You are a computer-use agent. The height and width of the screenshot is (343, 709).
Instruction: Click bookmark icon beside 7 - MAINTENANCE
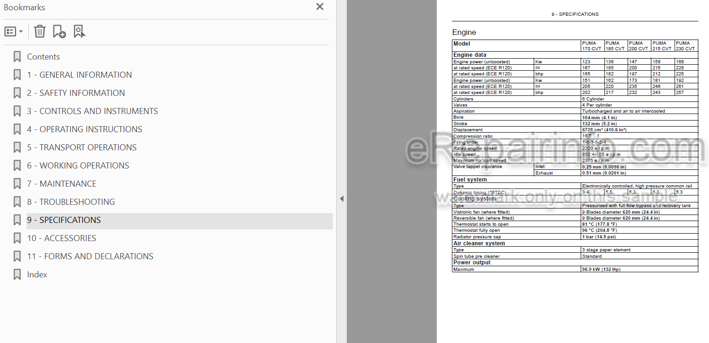pyautogui.click(x=17, y=184)
